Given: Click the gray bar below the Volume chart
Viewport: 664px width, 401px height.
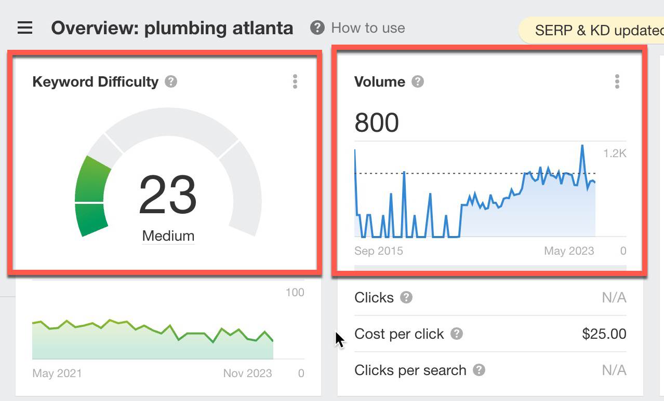Looking at the screenshot, I should pyautogui.click(x=490, y=268).
